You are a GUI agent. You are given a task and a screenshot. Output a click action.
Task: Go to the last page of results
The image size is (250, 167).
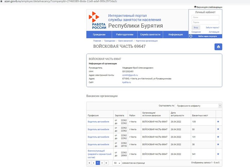click(107, 163)
